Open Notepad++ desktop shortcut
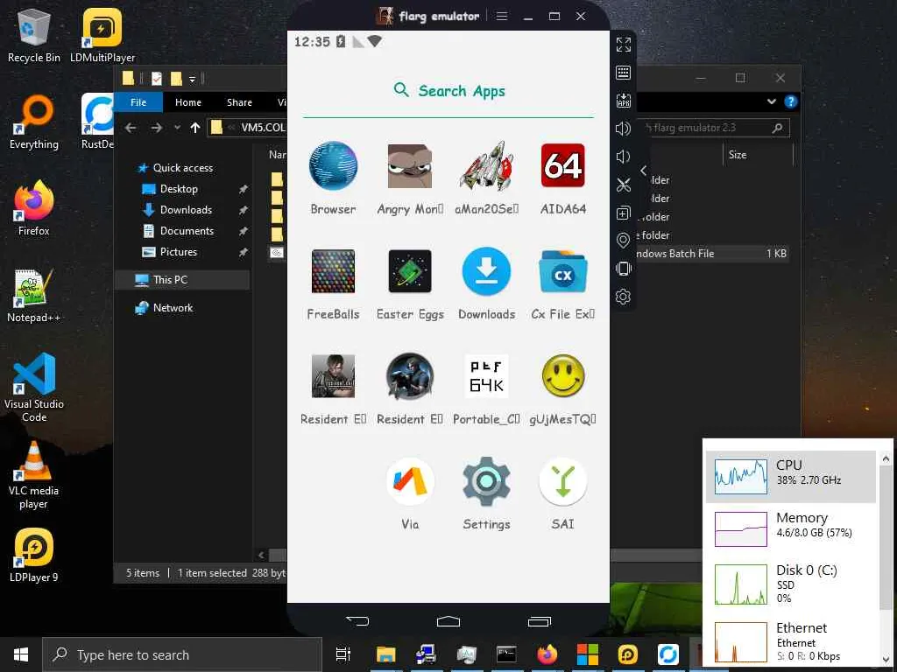The height and width of the screenshot is (672, 897). 34,296
